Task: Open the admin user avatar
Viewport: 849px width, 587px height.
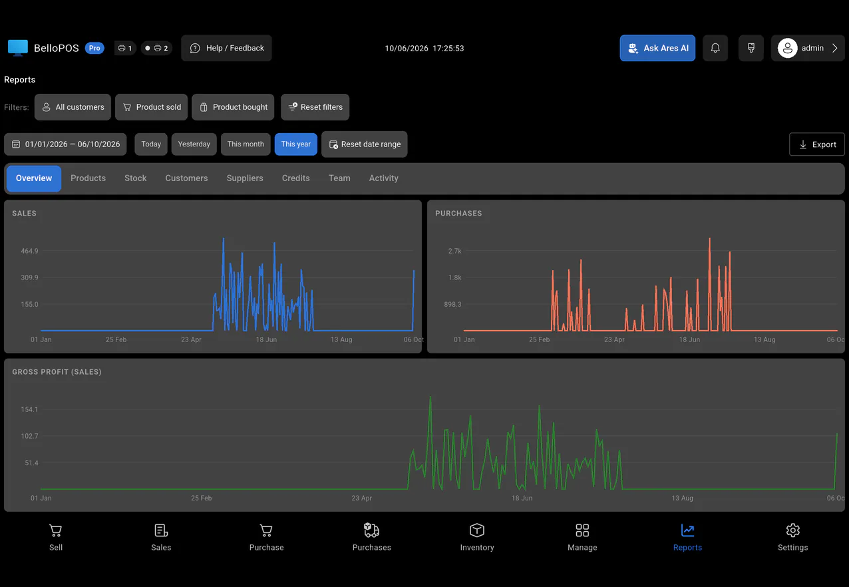Action: click(x=788, y=48)
